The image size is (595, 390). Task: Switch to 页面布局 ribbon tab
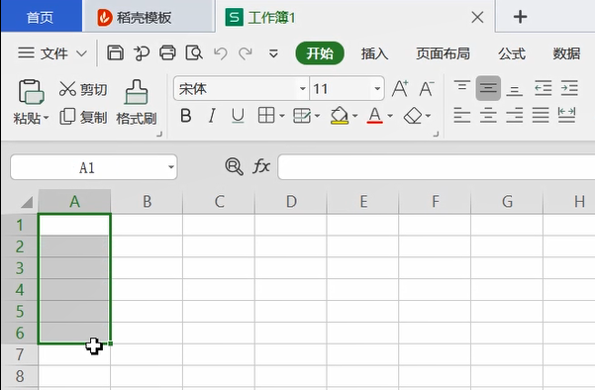tap(443, 53)
